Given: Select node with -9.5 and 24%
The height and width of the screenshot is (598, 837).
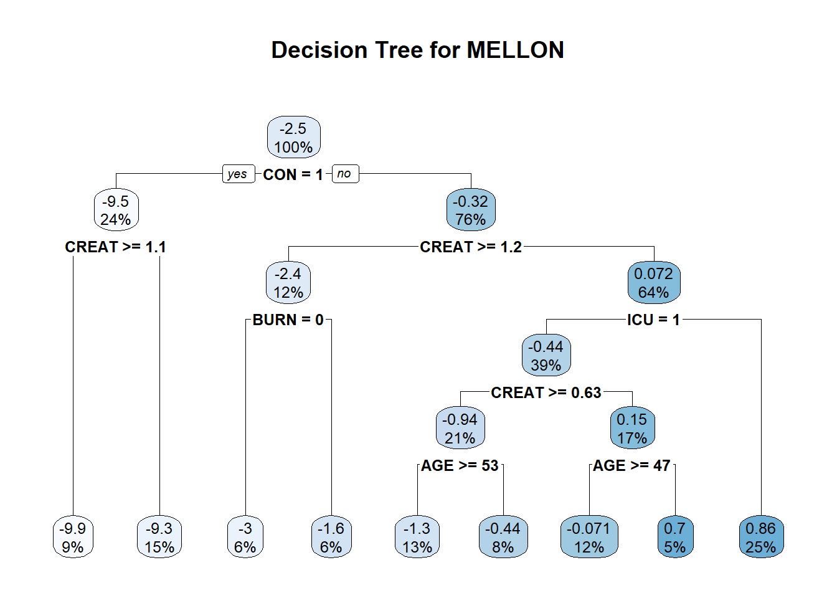Looking at the screenshot, I should click(116, 211).
